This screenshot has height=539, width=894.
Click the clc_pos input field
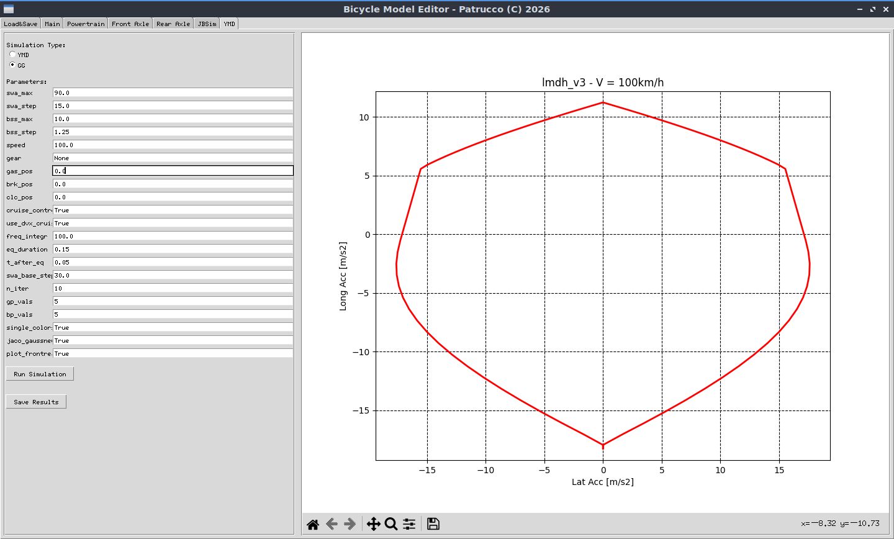(x=173, y=197)
